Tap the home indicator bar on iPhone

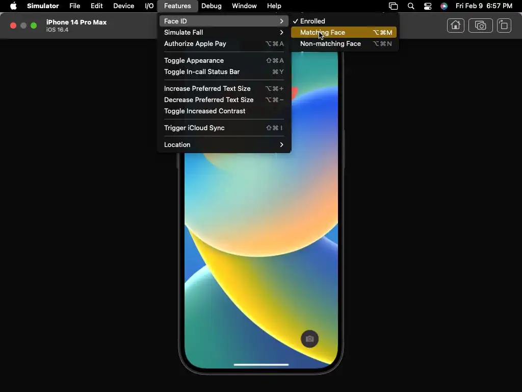point(261,364)
